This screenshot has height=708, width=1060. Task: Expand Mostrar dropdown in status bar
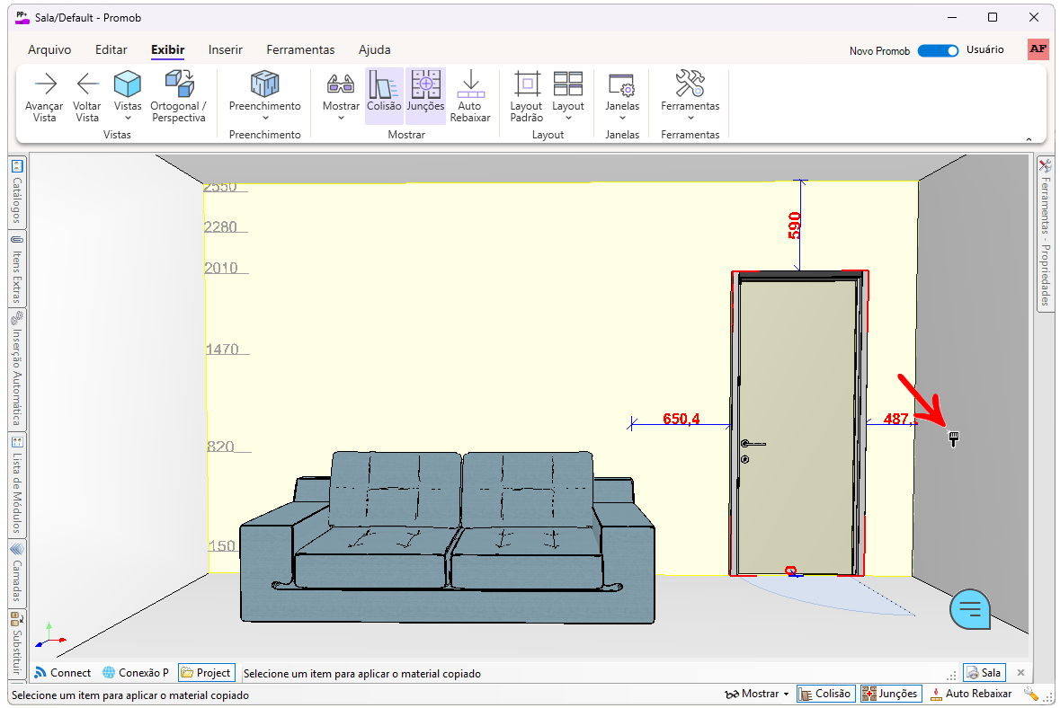(758, 694)
